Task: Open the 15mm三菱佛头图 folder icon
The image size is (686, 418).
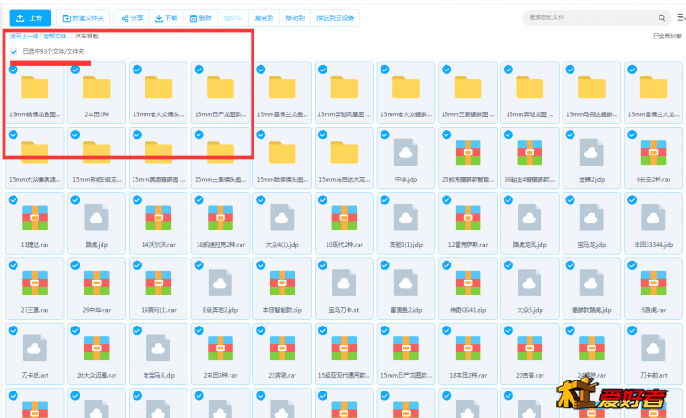Action: pyautogui.click(x=220, y=152)
